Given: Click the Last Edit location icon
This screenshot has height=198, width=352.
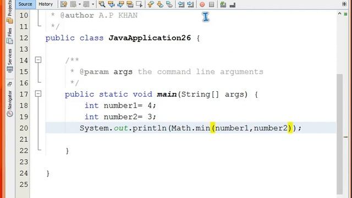Looking at the screenshot, I should 64,4.
